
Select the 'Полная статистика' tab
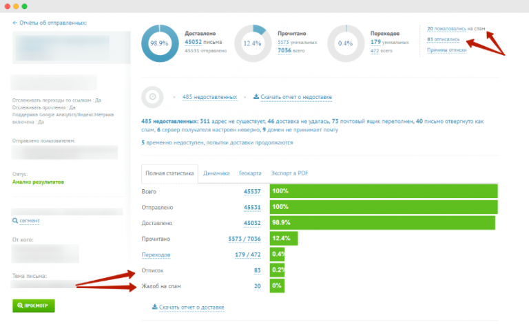(169, 173)
